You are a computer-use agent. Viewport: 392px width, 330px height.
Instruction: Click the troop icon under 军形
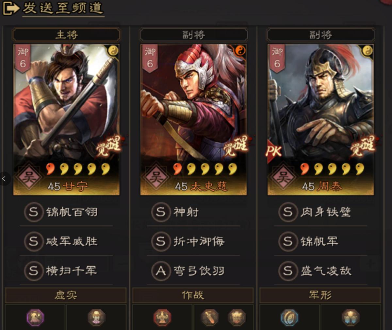351,317
